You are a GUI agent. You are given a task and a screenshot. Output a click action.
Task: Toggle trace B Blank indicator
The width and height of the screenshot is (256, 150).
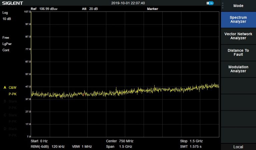[10, 101]
